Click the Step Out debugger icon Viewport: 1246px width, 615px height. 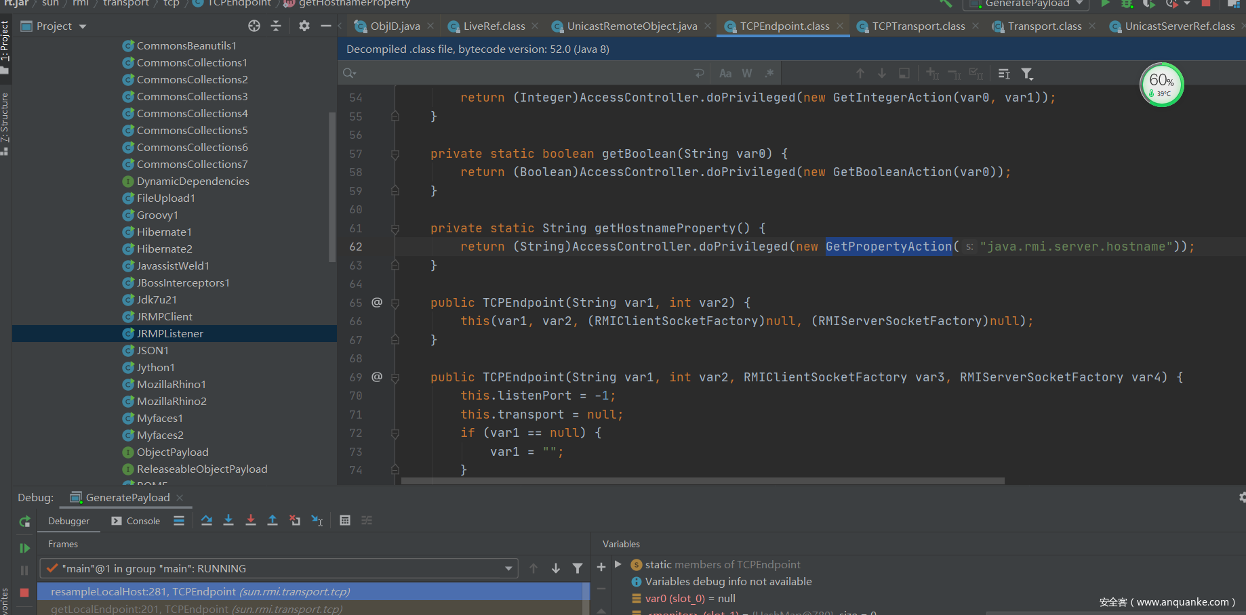pyautogui.click(x=273, y=520)
